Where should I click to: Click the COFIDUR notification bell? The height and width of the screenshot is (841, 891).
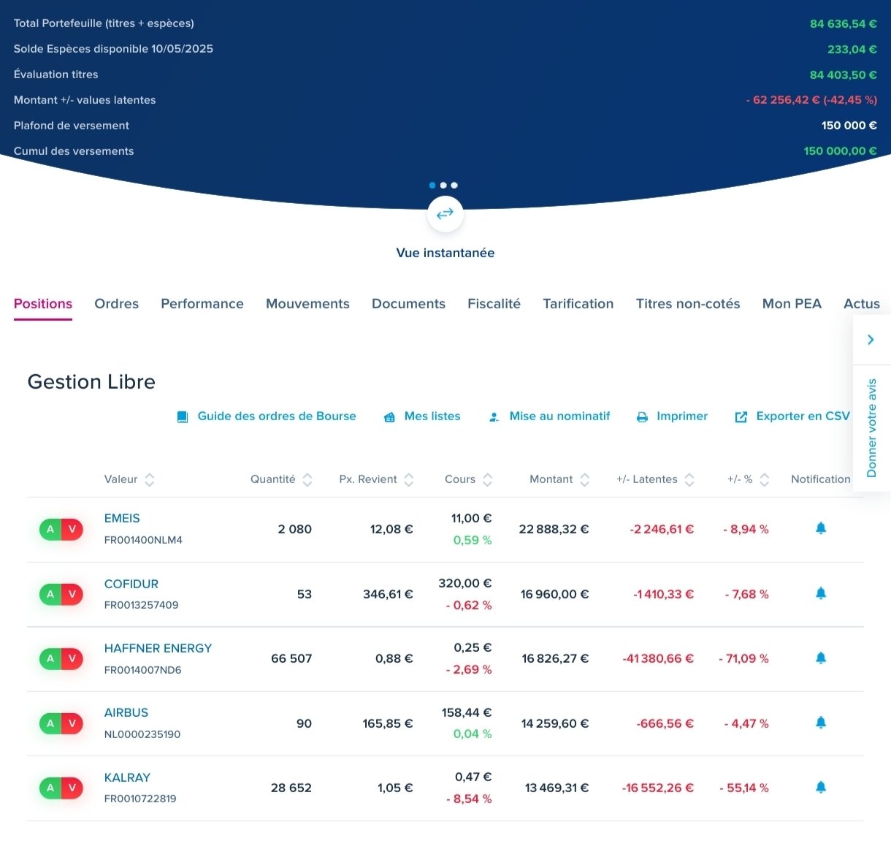(x=821, y=593)
